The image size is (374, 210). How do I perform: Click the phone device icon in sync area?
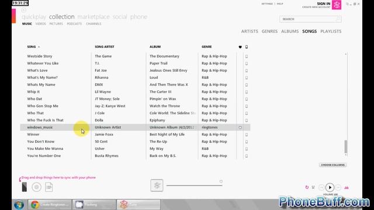pos(25,187)
